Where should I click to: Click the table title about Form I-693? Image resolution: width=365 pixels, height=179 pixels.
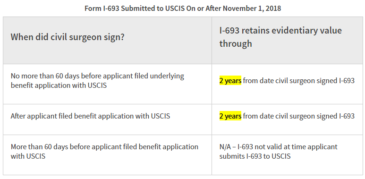coord(183,9)
